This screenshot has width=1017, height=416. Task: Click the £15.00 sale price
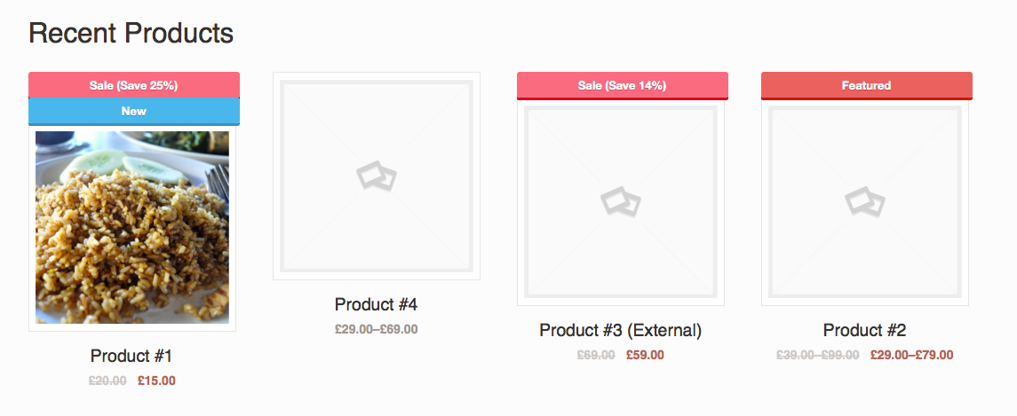tap(156, 381)
